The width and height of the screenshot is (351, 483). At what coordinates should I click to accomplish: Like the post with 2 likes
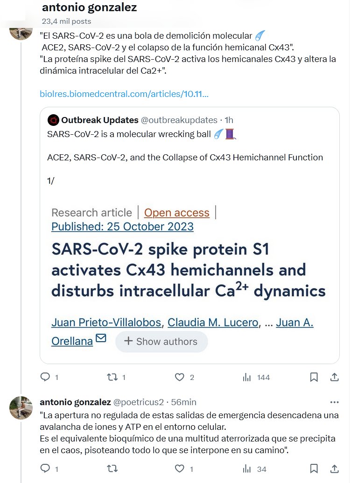[x=180, y=377]
